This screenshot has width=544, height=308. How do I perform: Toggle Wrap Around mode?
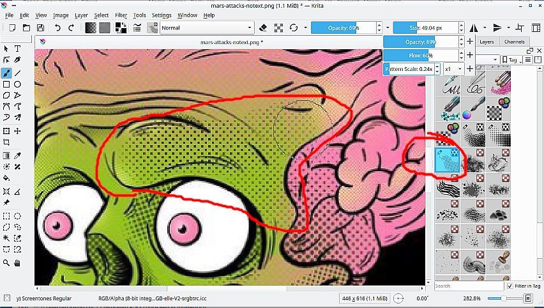520,27
